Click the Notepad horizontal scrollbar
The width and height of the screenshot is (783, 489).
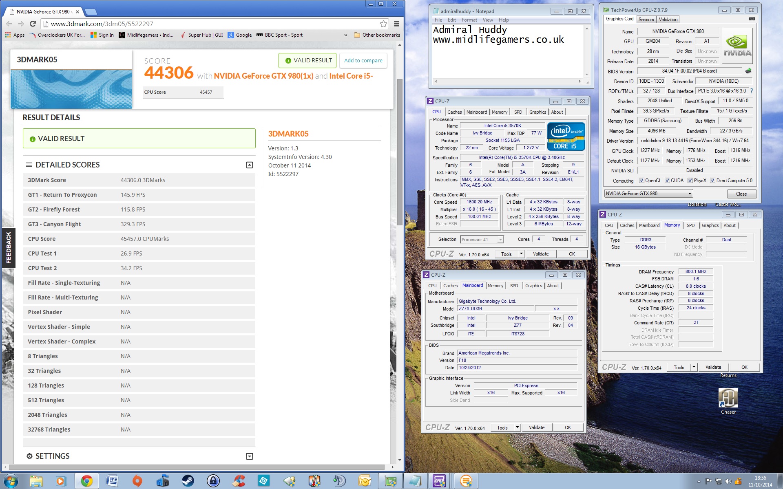click(507, 81)
